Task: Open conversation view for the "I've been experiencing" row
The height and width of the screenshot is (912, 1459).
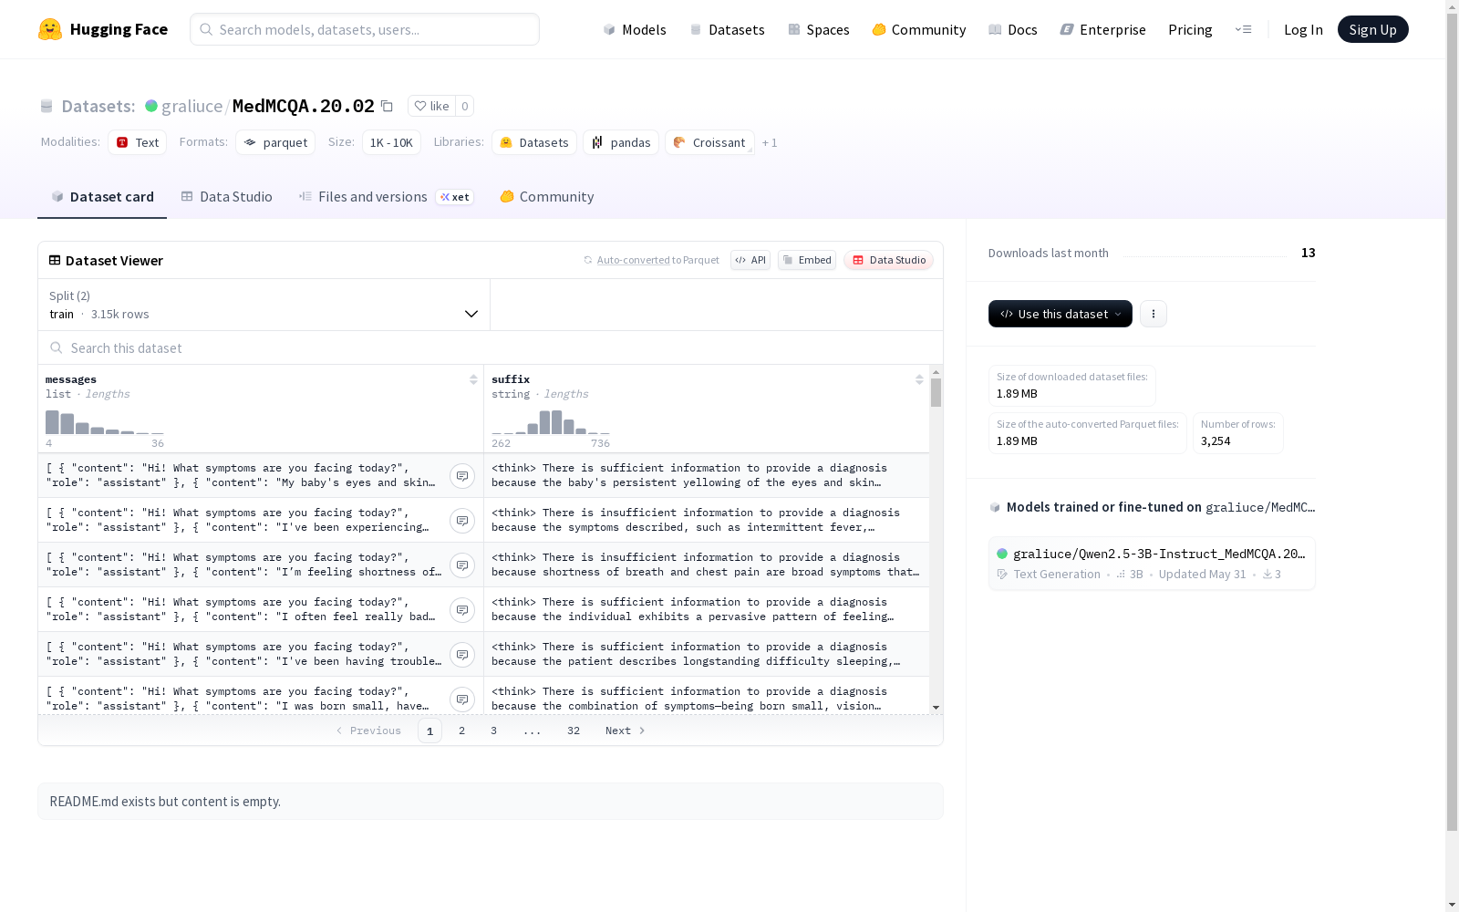Action: [462, 521]
